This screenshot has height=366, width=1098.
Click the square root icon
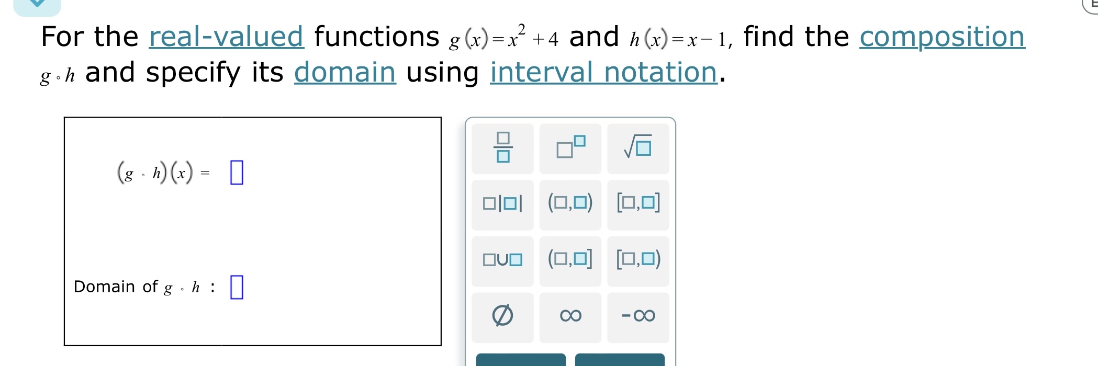pos(637,148)
